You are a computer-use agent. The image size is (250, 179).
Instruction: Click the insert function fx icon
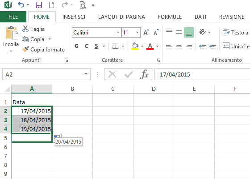point(145,74)
